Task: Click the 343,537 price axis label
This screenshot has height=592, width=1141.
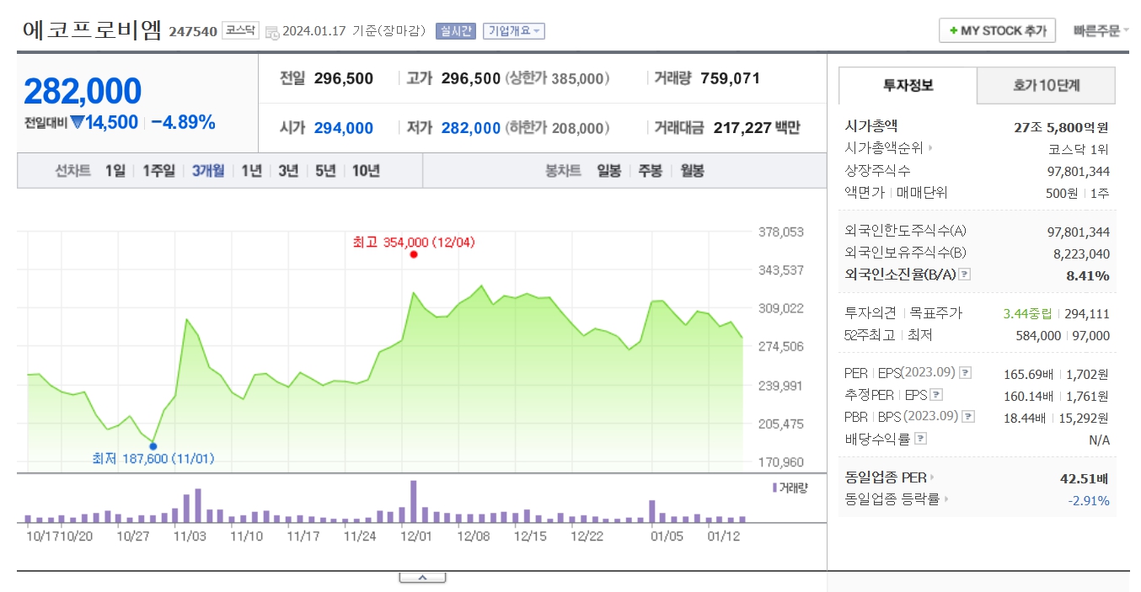Action: 782,270
